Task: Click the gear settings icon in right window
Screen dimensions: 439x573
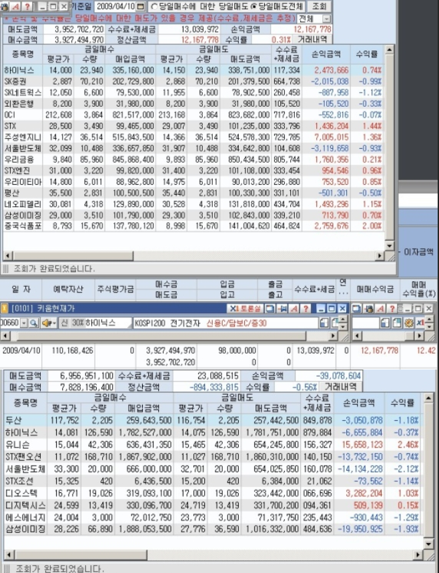Action: pos(409,323)
